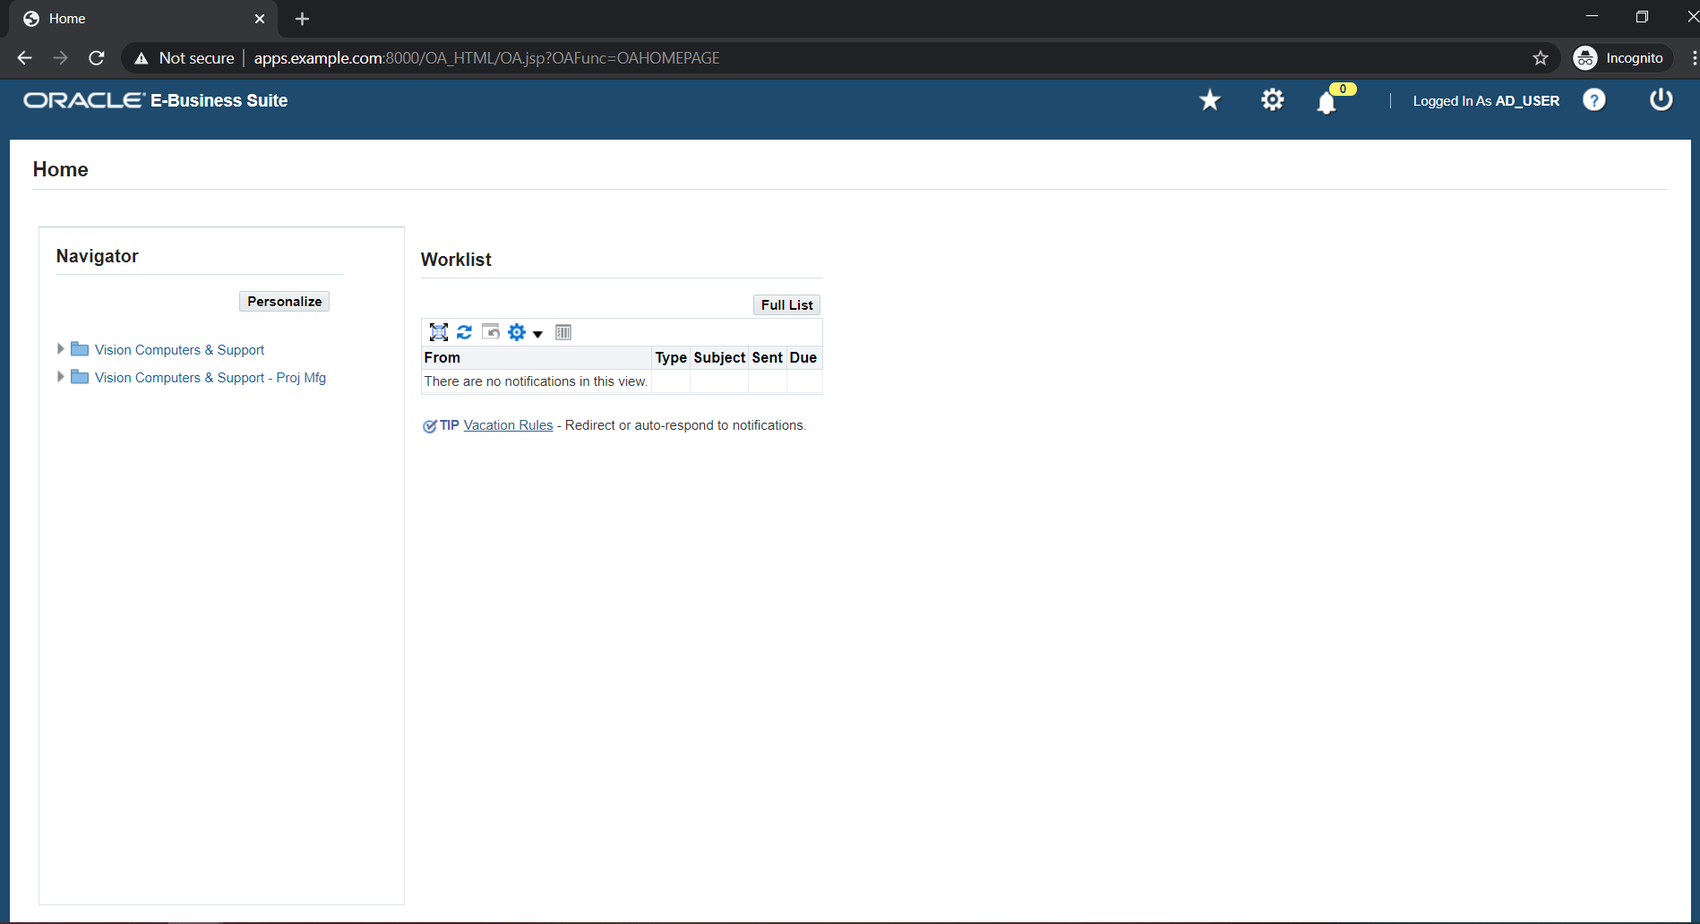Open the Worklist settings gear menu
1700x924 pixels.
click(517, 331)
